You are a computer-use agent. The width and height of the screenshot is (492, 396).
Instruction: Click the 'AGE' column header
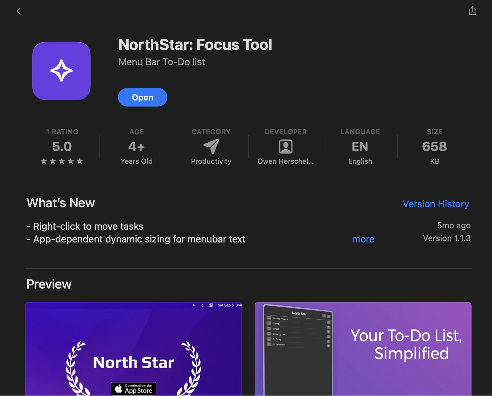pyautogui.click(x=137, y=132)
